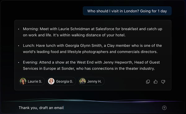The width and height of the screenshot is (186, 114).
Task: Open the Laurie S. contact chip label
Action: 35,81
